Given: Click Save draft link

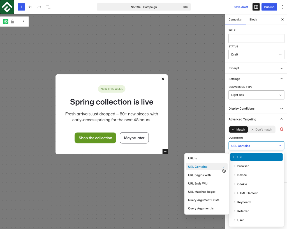Looking at the screenshot, I should [x=241, y=7].
